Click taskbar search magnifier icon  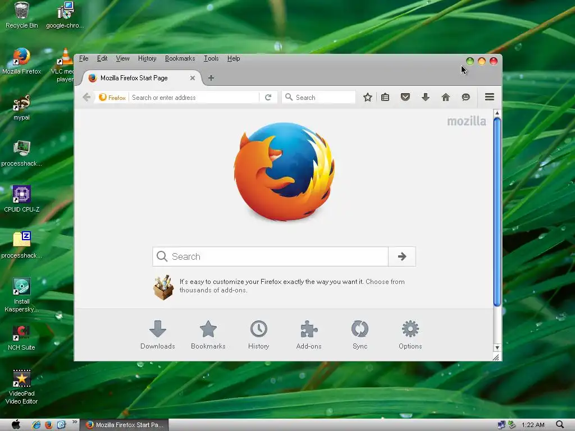[560, 425]
